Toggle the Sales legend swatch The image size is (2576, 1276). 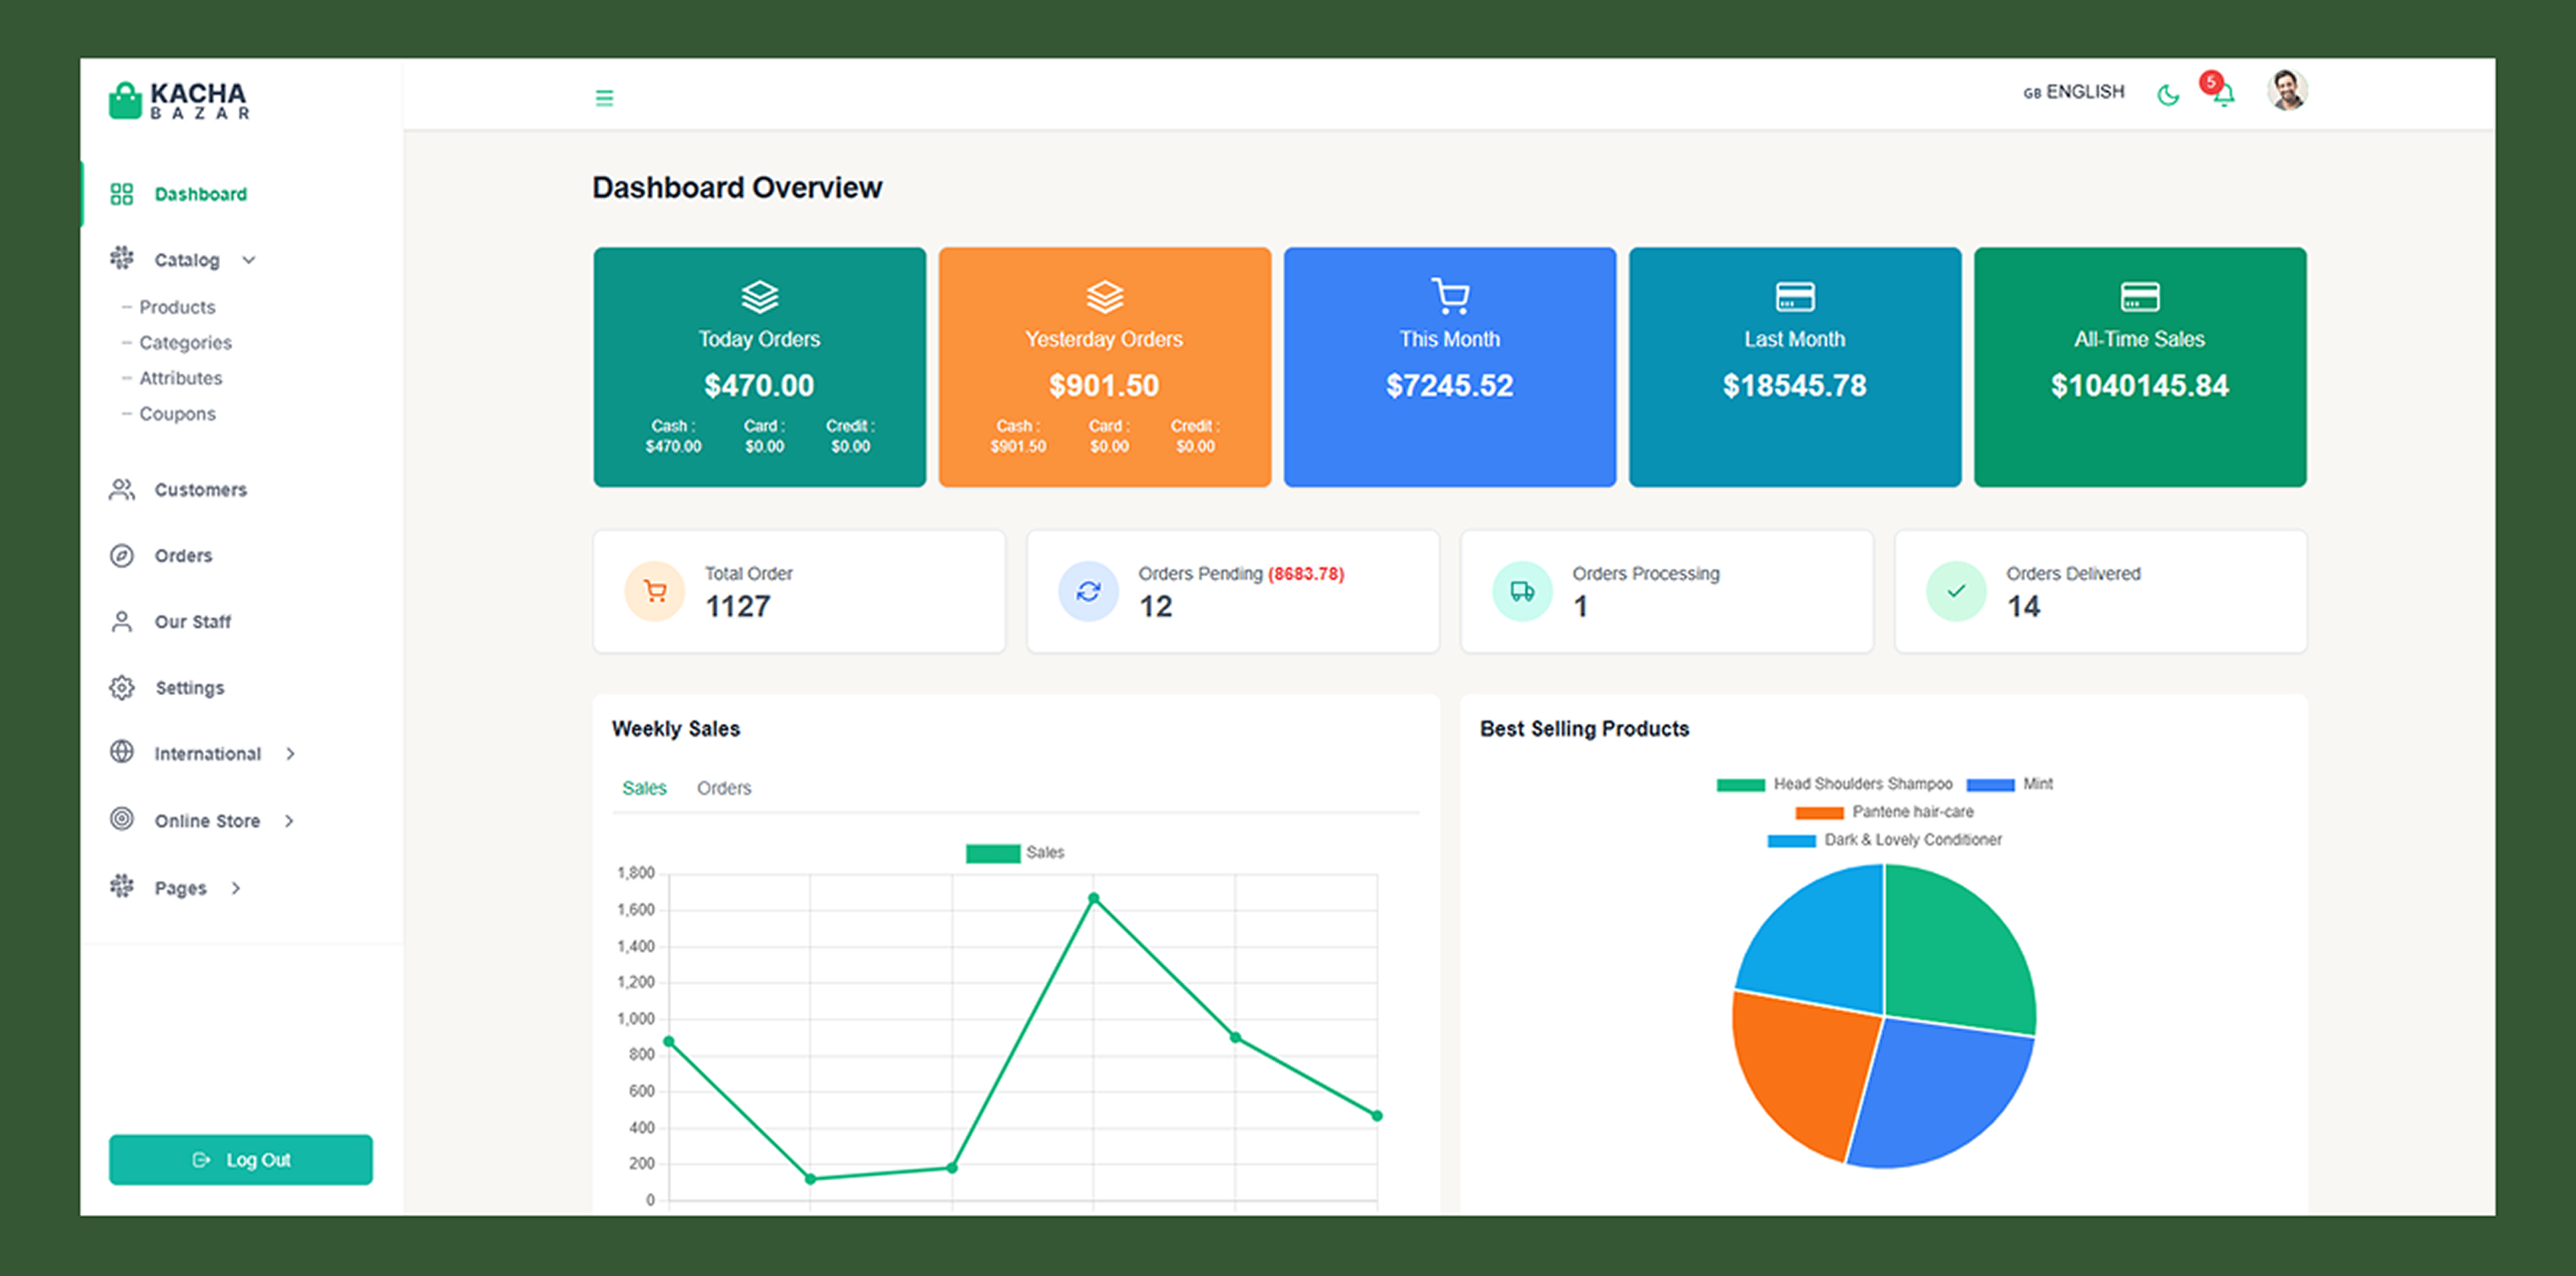pyautogui.click(x=992, y=853)
